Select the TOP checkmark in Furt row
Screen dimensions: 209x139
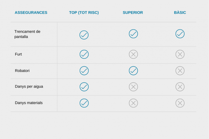point(84,54)
